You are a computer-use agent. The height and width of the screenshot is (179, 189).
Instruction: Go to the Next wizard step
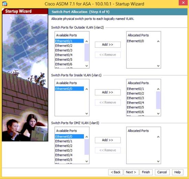coord(131,172)
